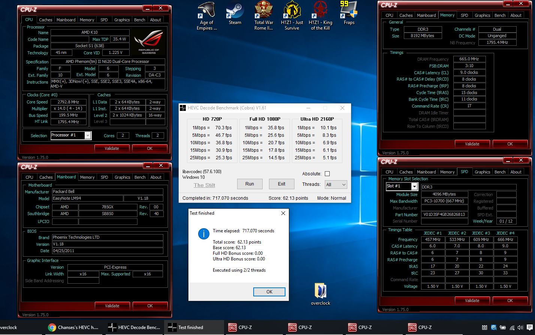Viewport: 535px width, 335px height.
Task: Click the Specification AMD Phenom II N620 text
Action: click(108, 61)
